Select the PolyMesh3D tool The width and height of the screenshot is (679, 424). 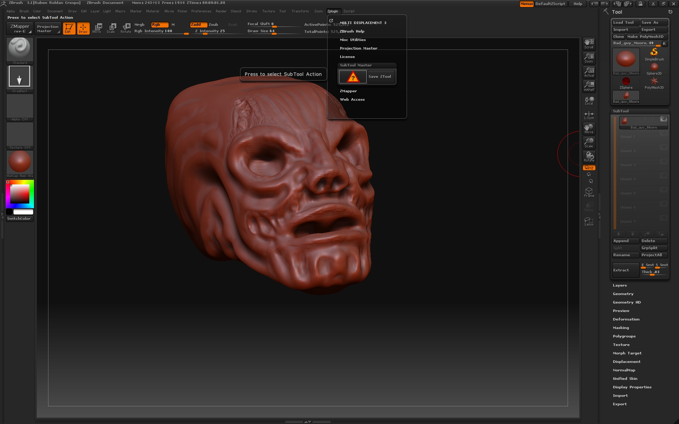click(x=654, y=83)
